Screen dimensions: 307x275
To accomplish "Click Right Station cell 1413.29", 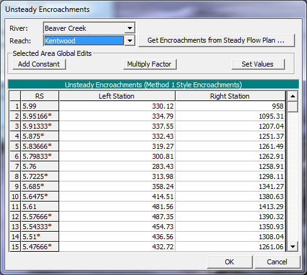I will tap(230, 207).
